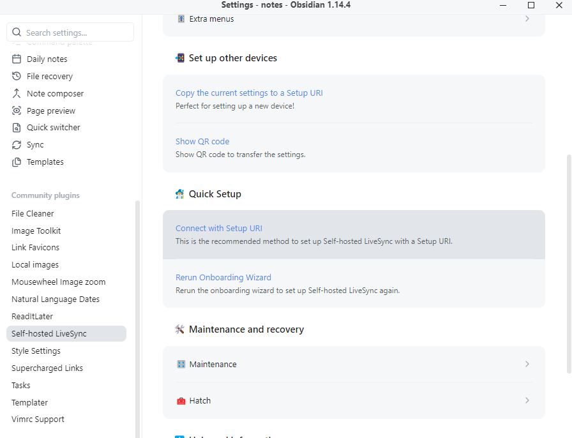
Task: Click the Show QR code link
Action: pyautogui.click(x=202, y=141)
